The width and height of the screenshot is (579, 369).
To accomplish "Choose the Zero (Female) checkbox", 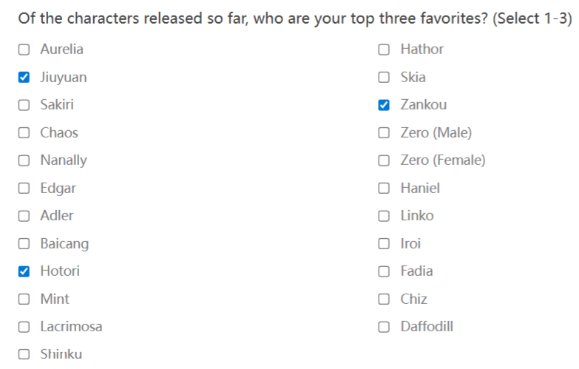I will [384, 160].
